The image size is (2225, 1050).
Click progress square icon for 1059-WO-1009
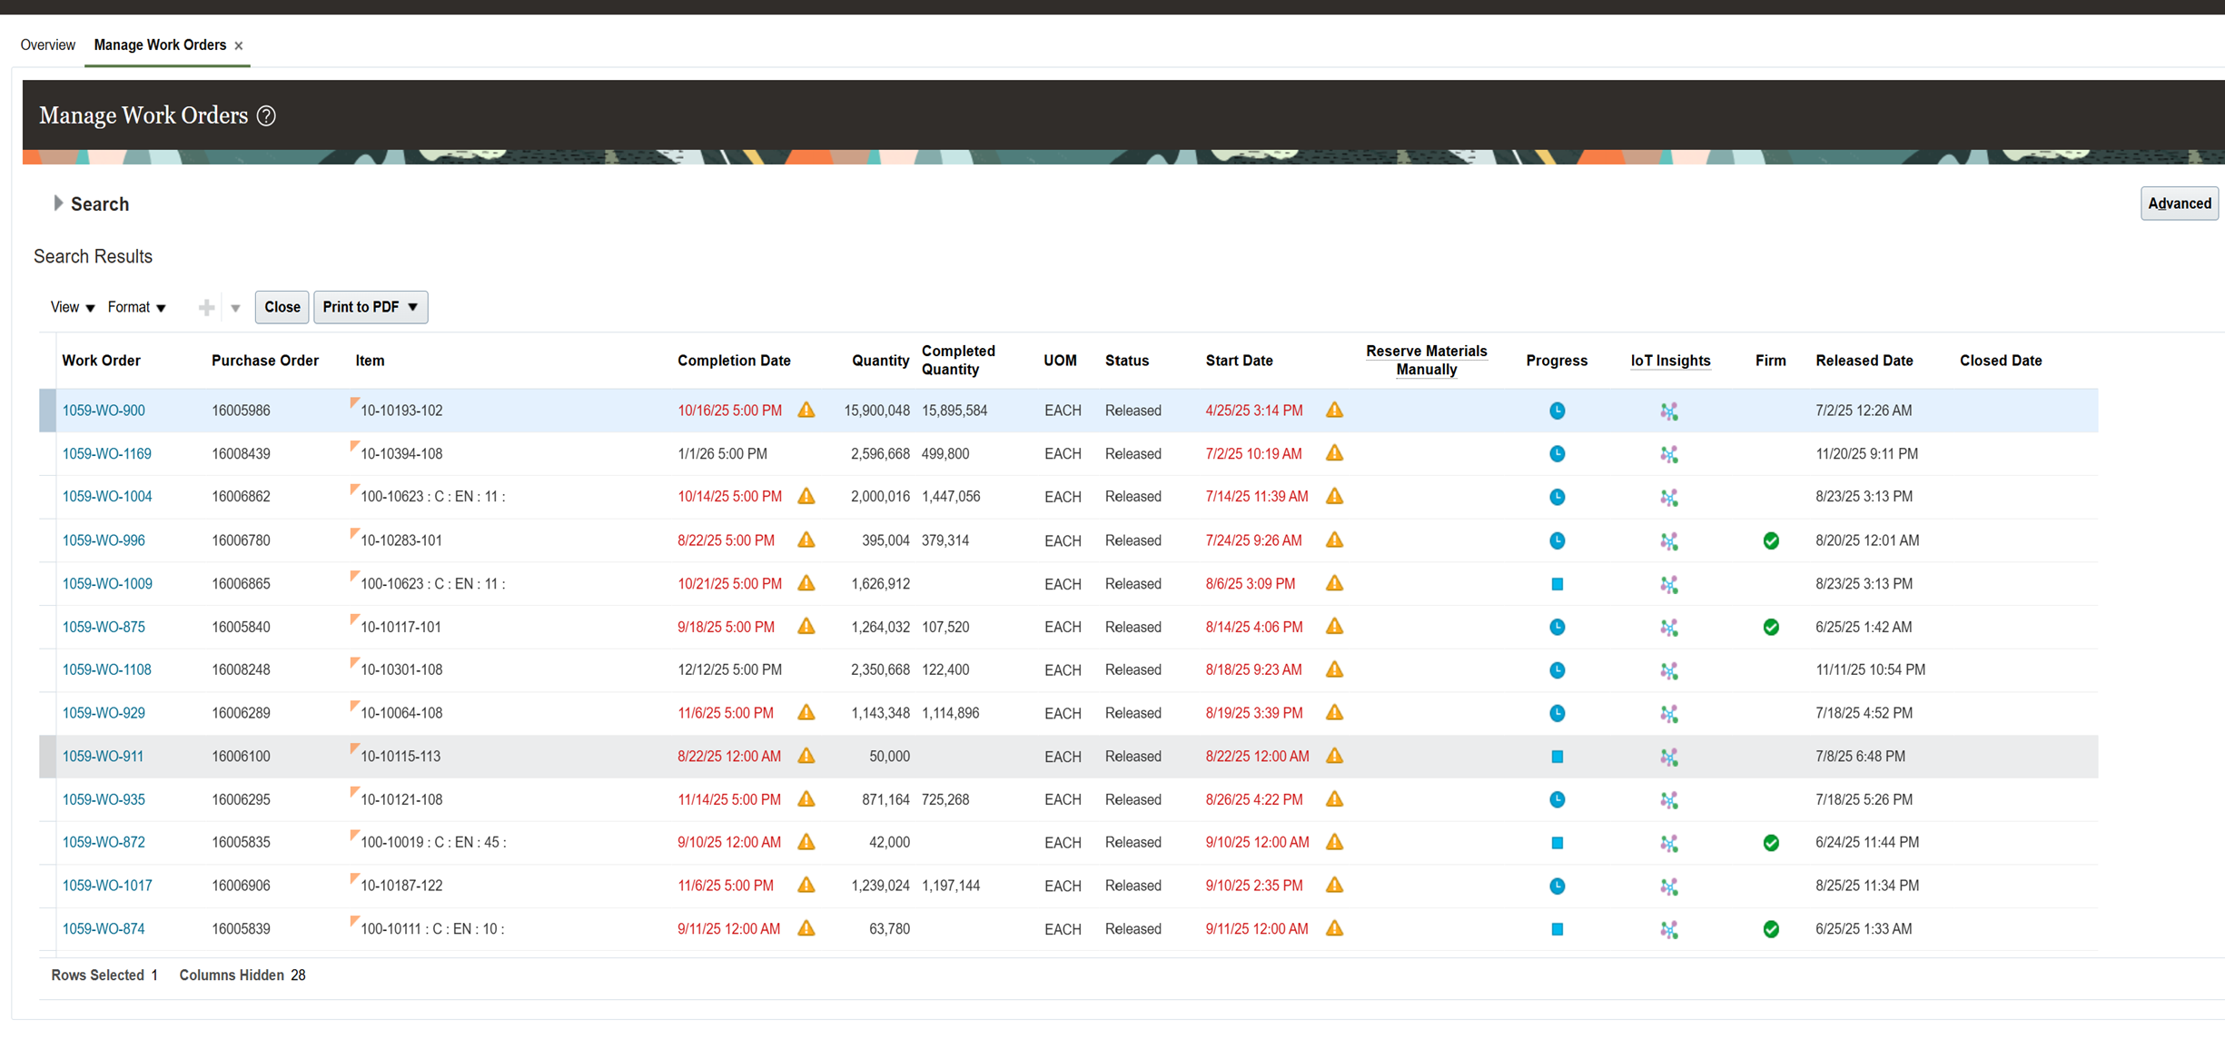pyautogui.click(x=1557, y=584)
